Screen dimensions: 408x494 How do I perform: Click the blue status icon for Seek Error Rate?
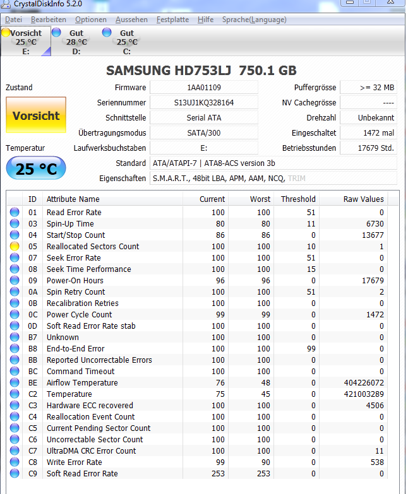pyautogui.click(x=15, y=257)
